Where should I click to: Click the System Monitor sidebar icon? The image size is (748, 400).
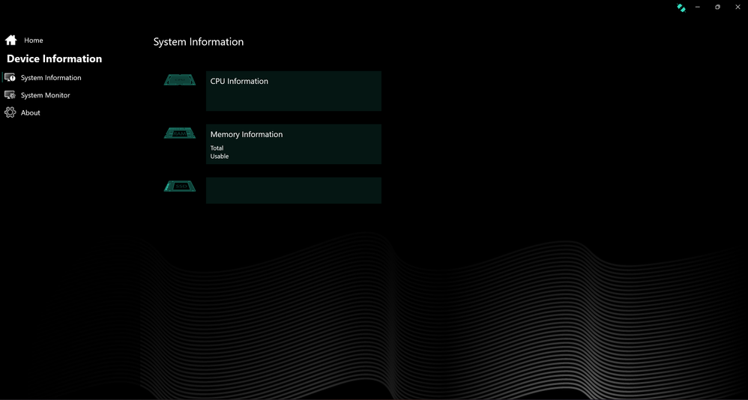pyautogui.click(x=10, y=95)
